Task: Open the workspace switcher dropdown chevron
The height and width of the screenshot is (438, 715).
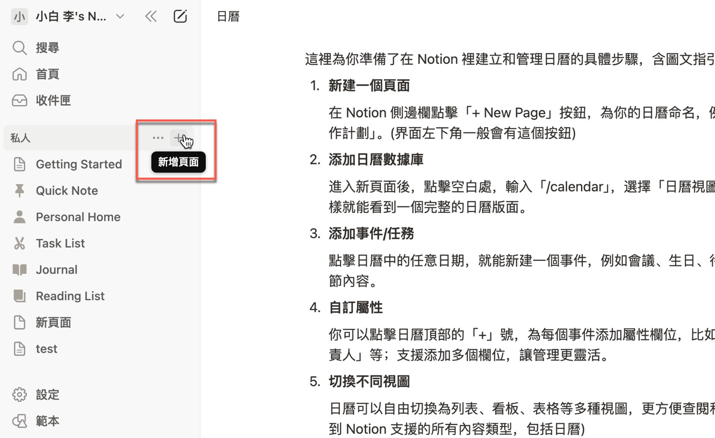Action: 120,16
